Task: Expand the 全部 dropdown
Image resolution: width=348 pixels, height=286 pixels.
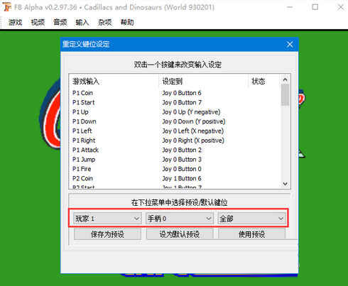Action: click(x=251, y=219)
